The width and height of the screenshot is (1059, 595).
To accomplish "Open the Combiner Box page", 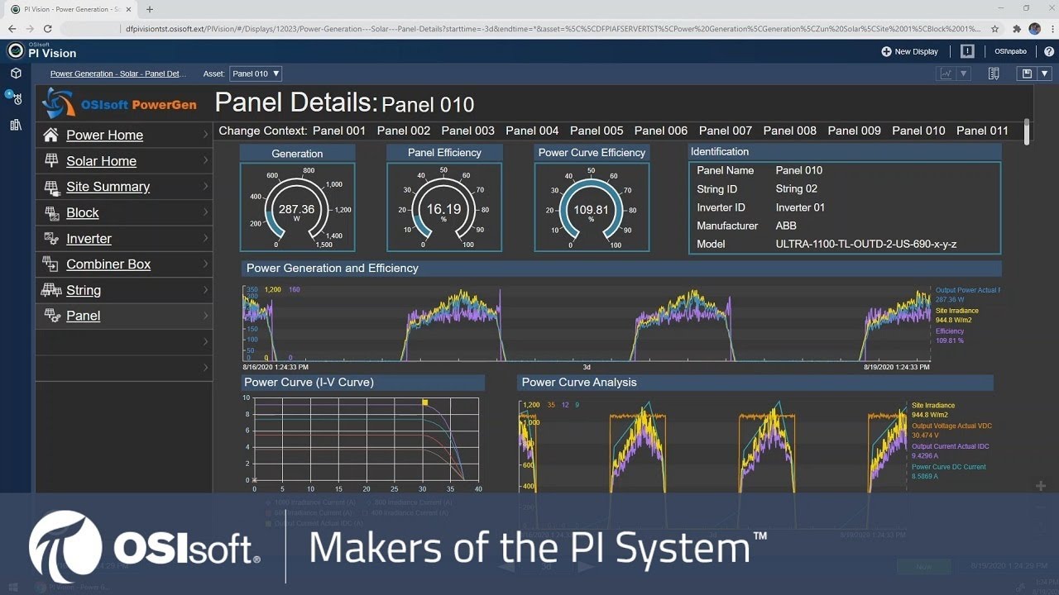I will 108,264.
